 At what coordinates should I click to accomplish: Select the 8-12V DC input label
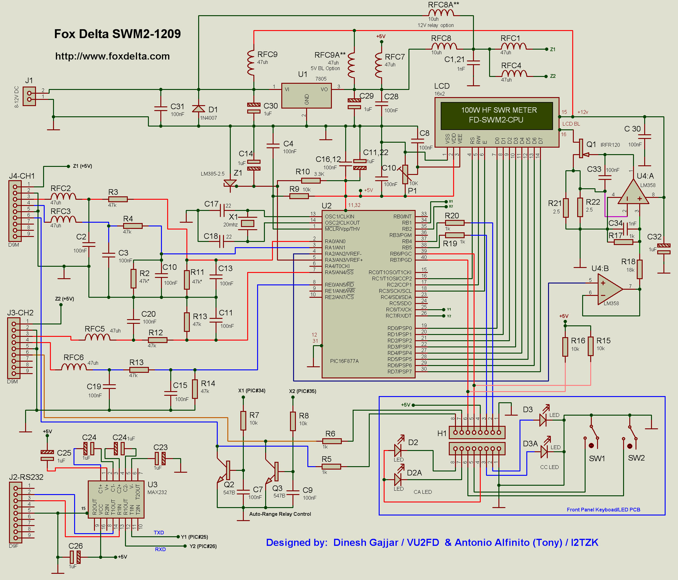tap(16, 97)
